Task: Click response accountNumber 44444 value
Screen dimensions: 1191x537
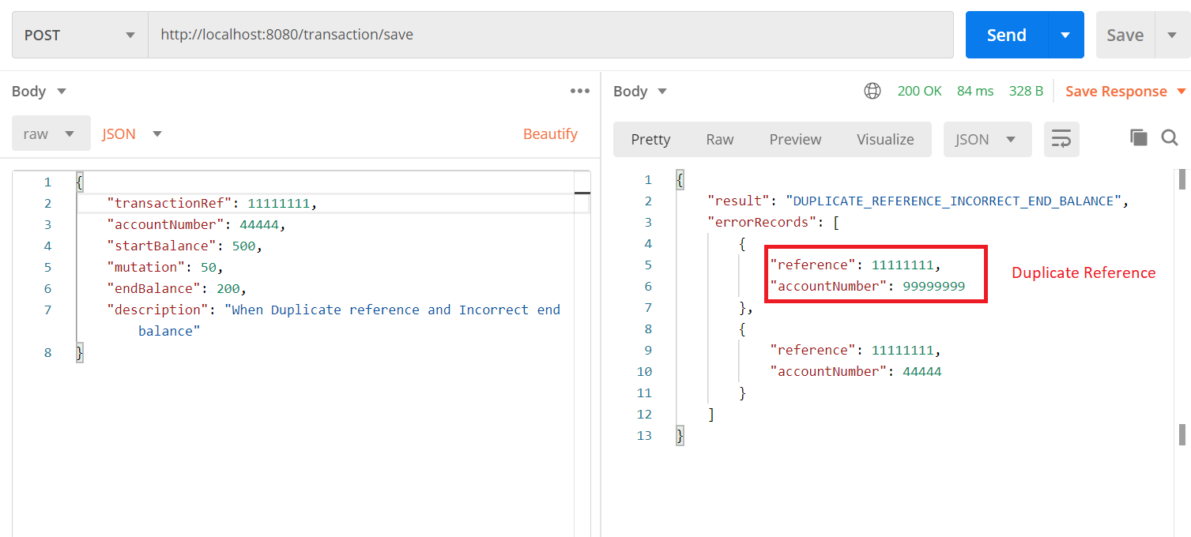Action: coord(922,371)
